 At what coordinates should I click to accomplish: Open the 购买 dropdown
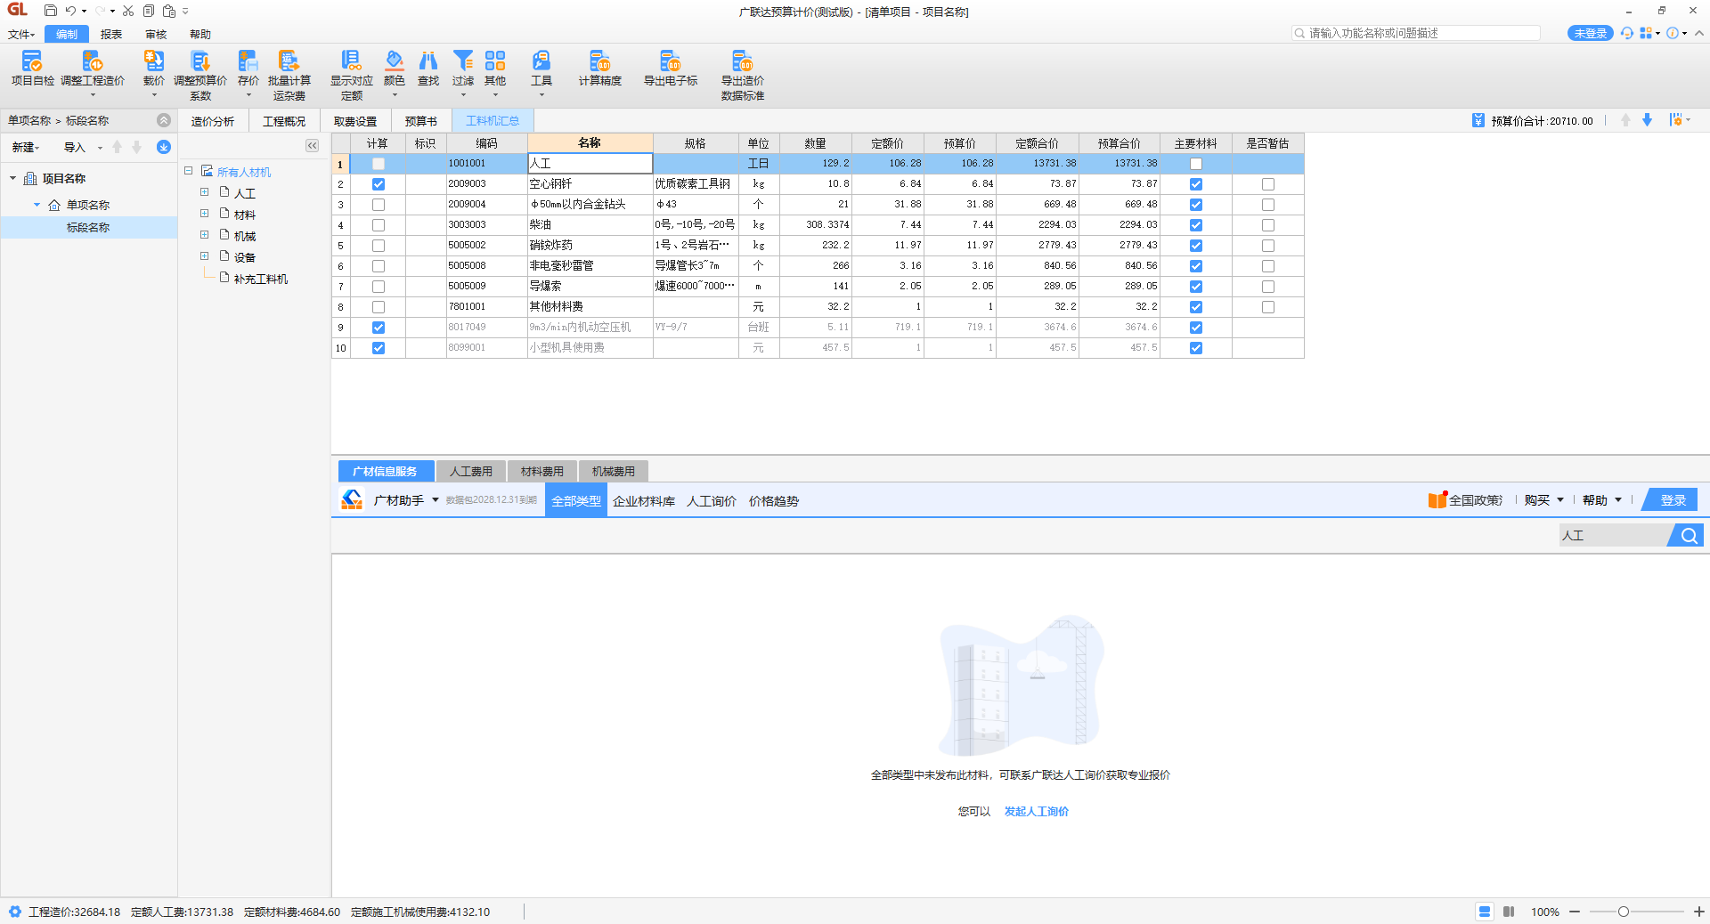(1544, 500)
